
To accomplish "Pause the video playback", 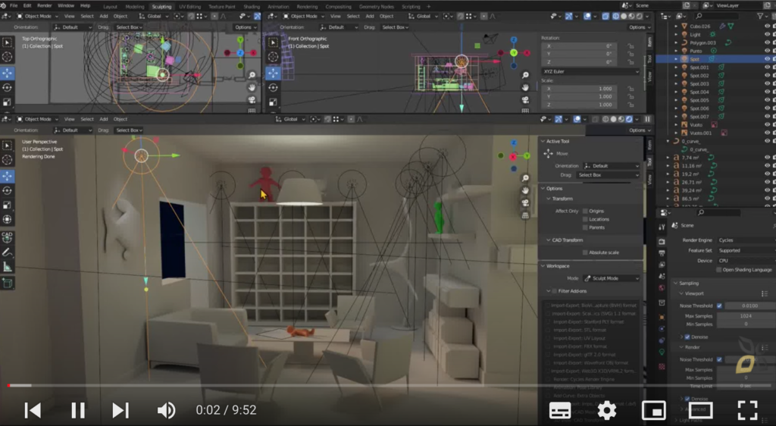I will (78, 410).
